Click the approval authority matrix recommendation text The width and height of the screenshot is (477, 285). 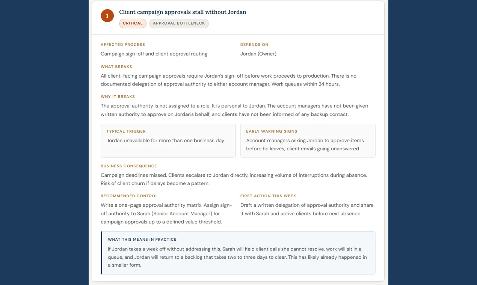pos(167,213)
